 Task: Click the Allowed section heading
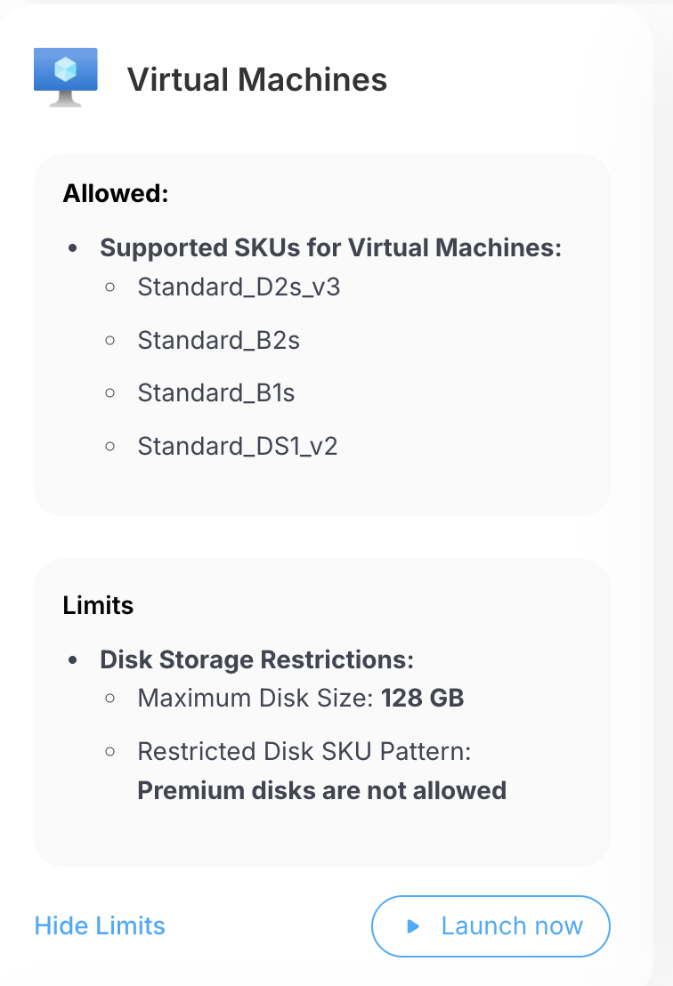[116, 193]
